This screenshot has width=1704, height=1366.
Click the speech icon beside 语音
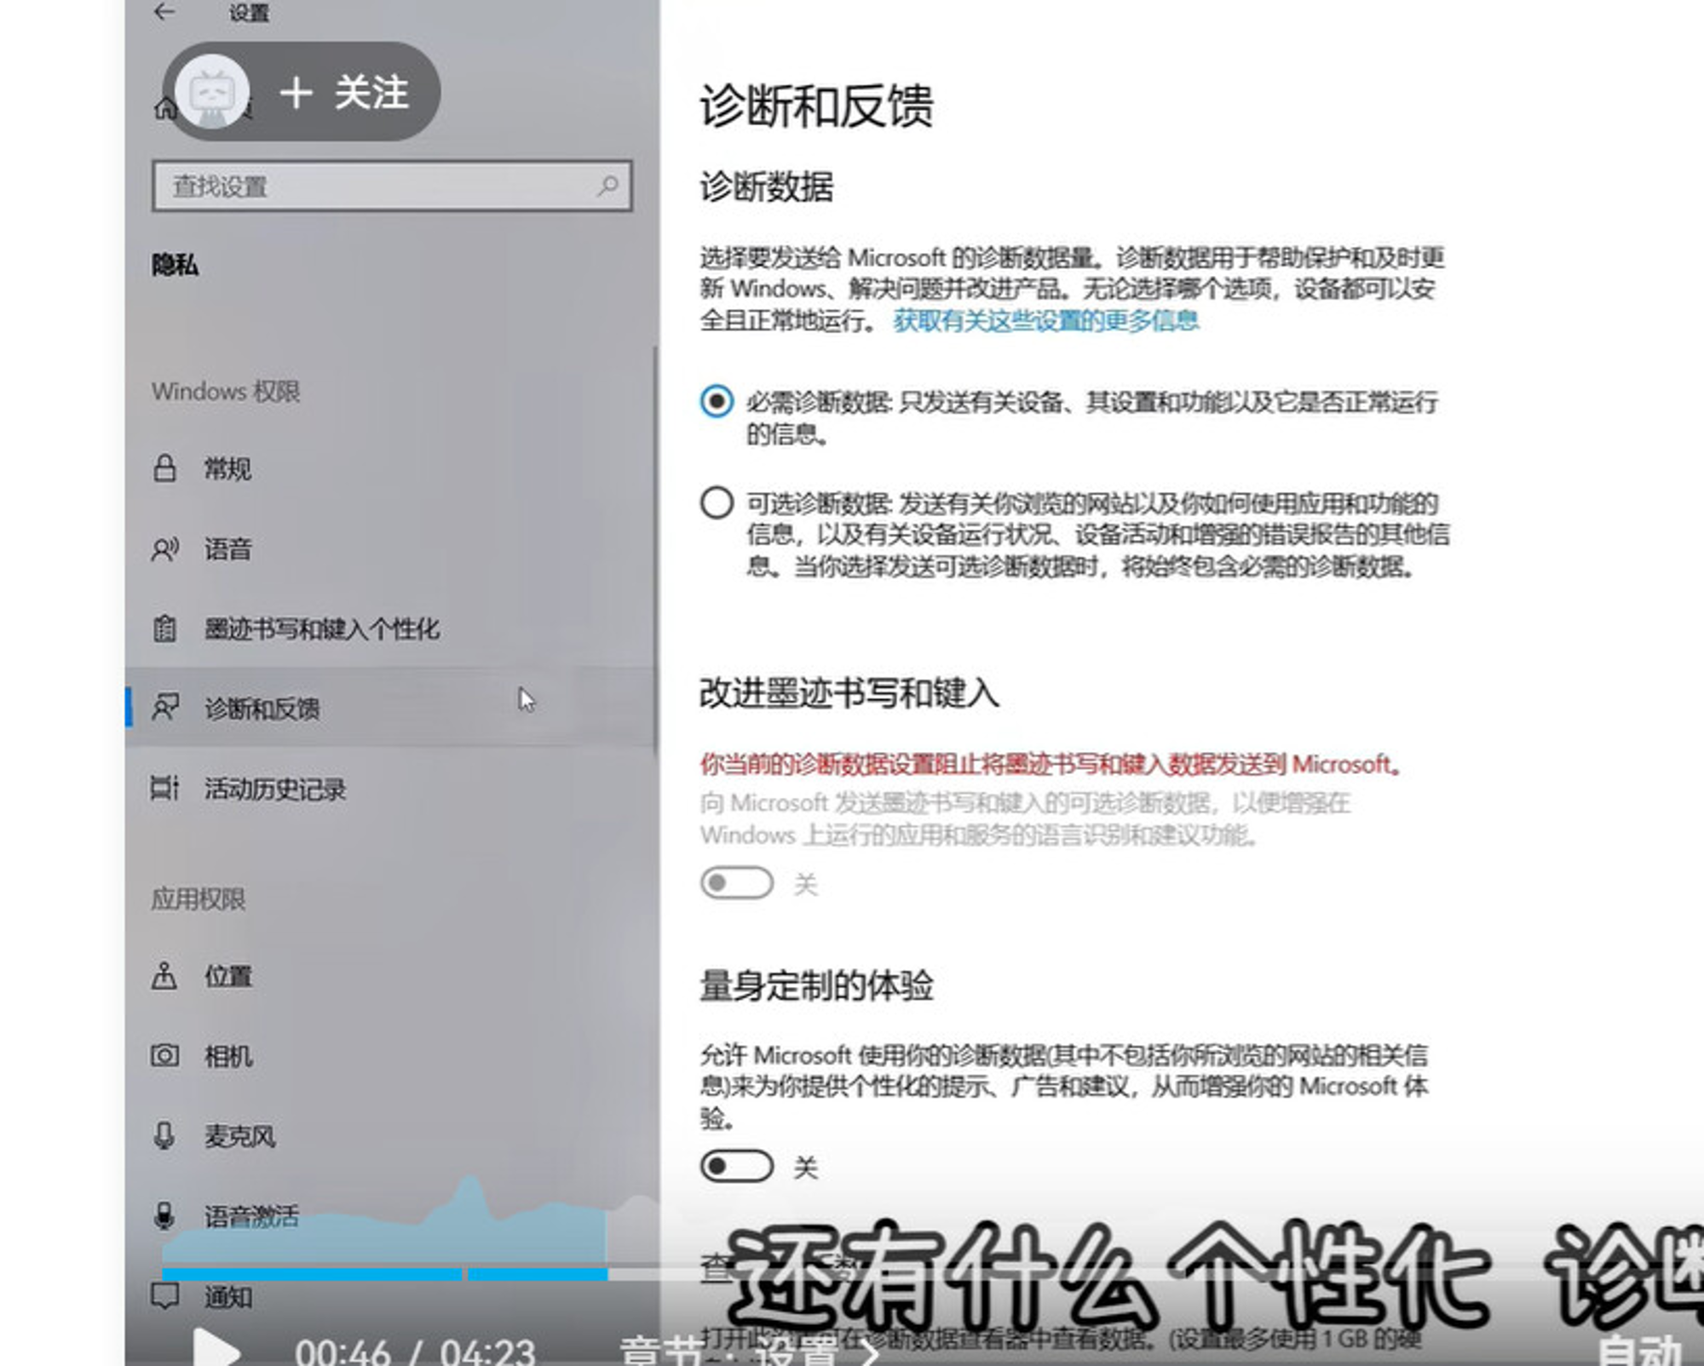[164, 549]
